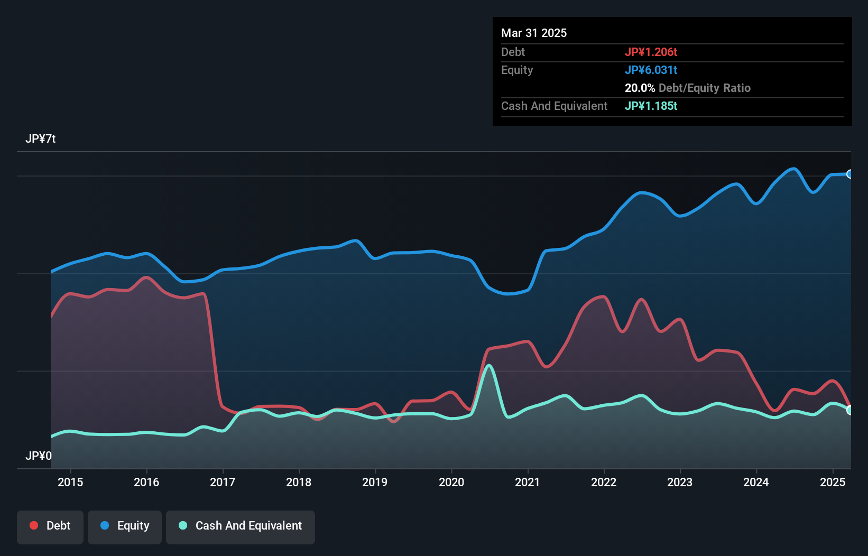
Task: Click the JP¥0 y-axis label
Action: tap(39, 456)
